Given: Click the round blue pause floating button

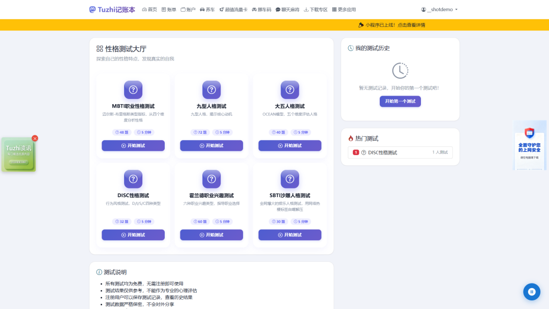Looking at the screenshot, I should (532, 292).
